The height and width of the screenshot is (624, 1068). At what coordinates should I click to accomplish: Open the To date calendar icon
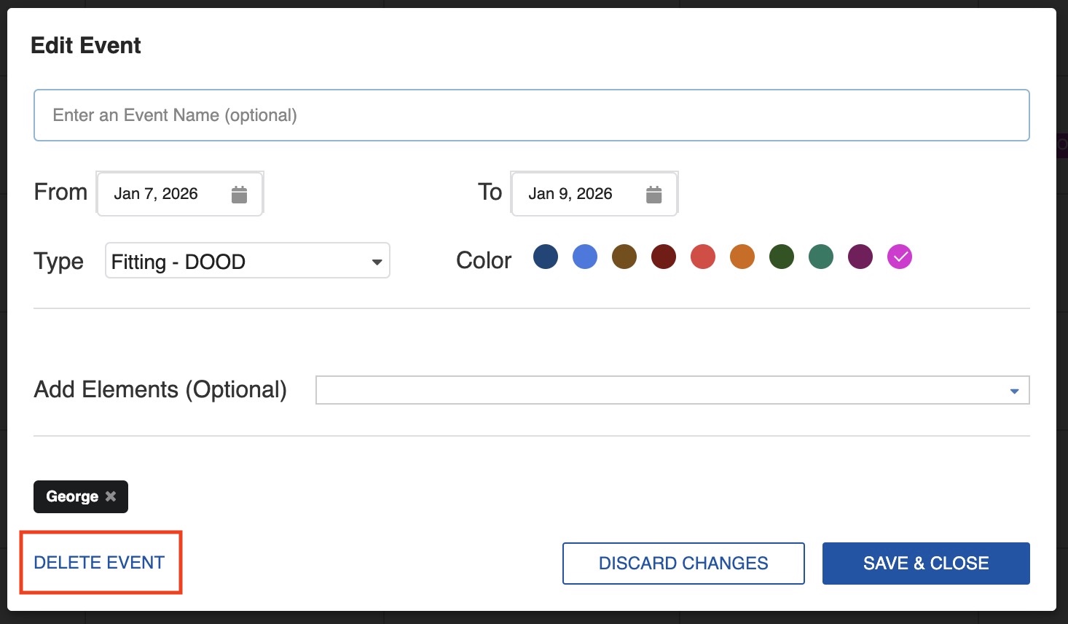tap(653, 195)
